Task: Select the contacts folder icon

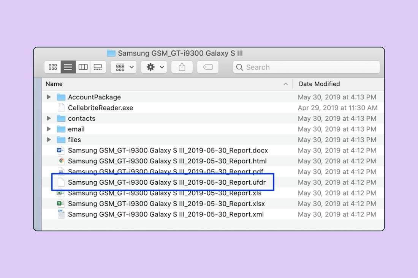Action: pos(61,118)
